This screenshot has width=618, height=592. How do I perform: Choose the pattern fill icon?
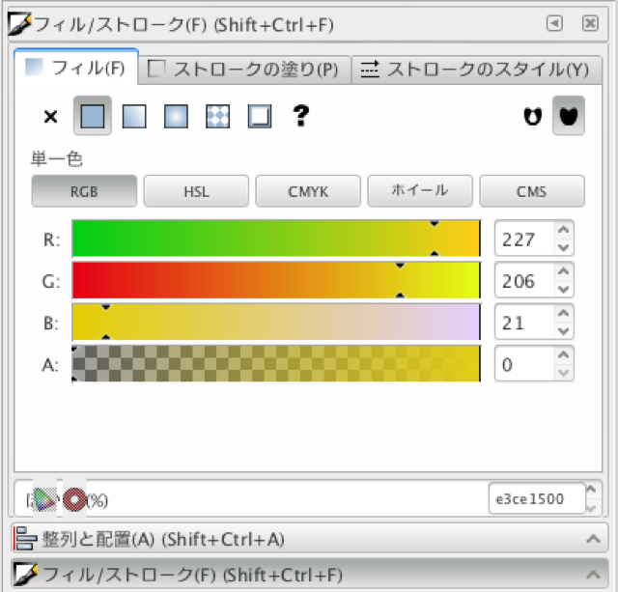[x=217, y=117]
